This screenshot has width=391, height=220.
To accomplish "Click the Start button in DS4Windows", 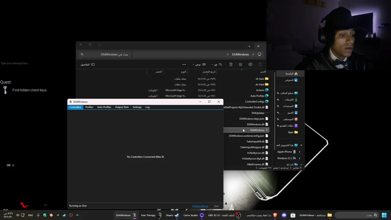I will [216, 206].
